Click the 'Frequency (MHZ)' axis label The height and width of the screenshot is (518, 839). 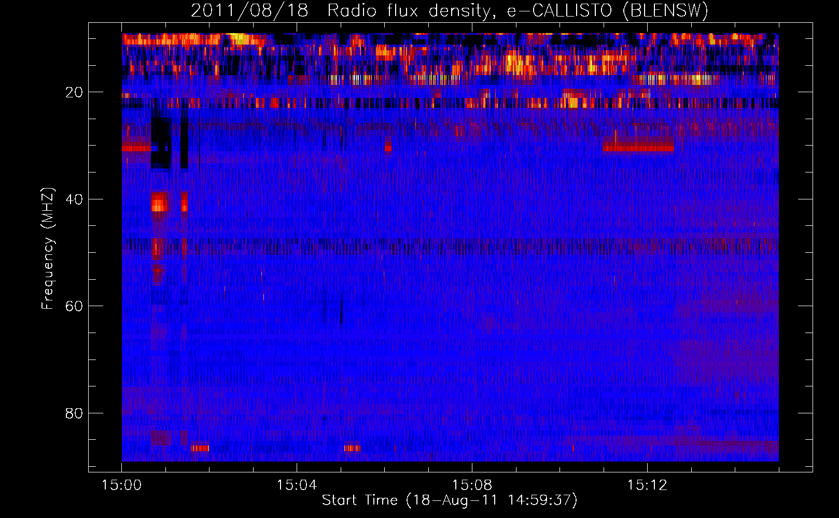pyautogui.click(x=47, y=249)
